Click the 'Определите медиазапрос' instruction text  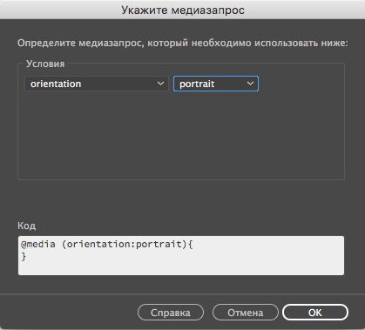(182, 43)
